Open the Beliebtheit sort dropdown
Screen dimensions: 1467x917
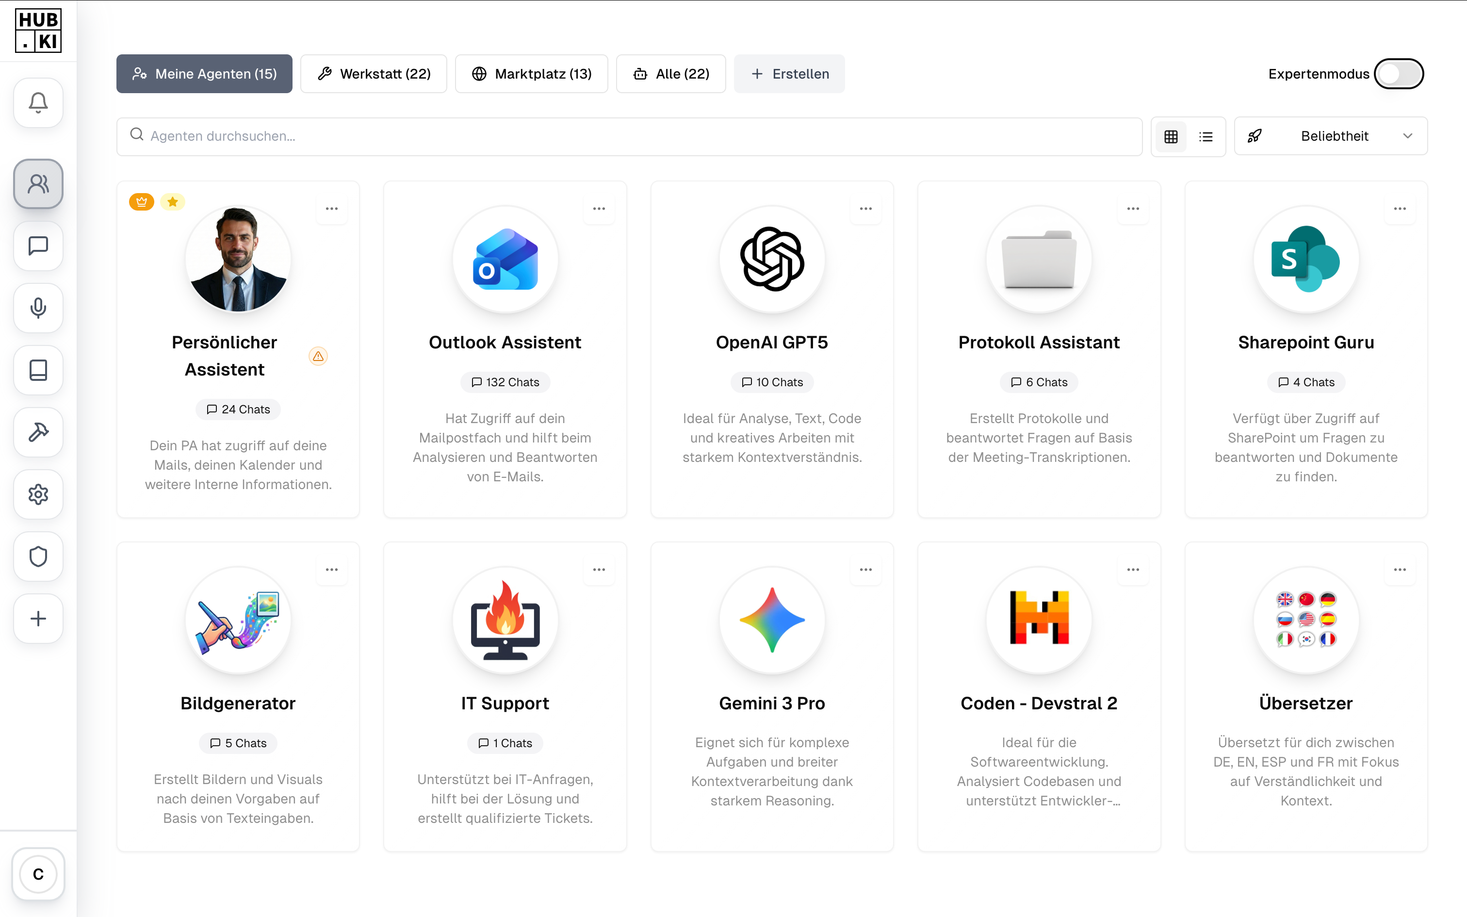click(x=1331, y=136)
